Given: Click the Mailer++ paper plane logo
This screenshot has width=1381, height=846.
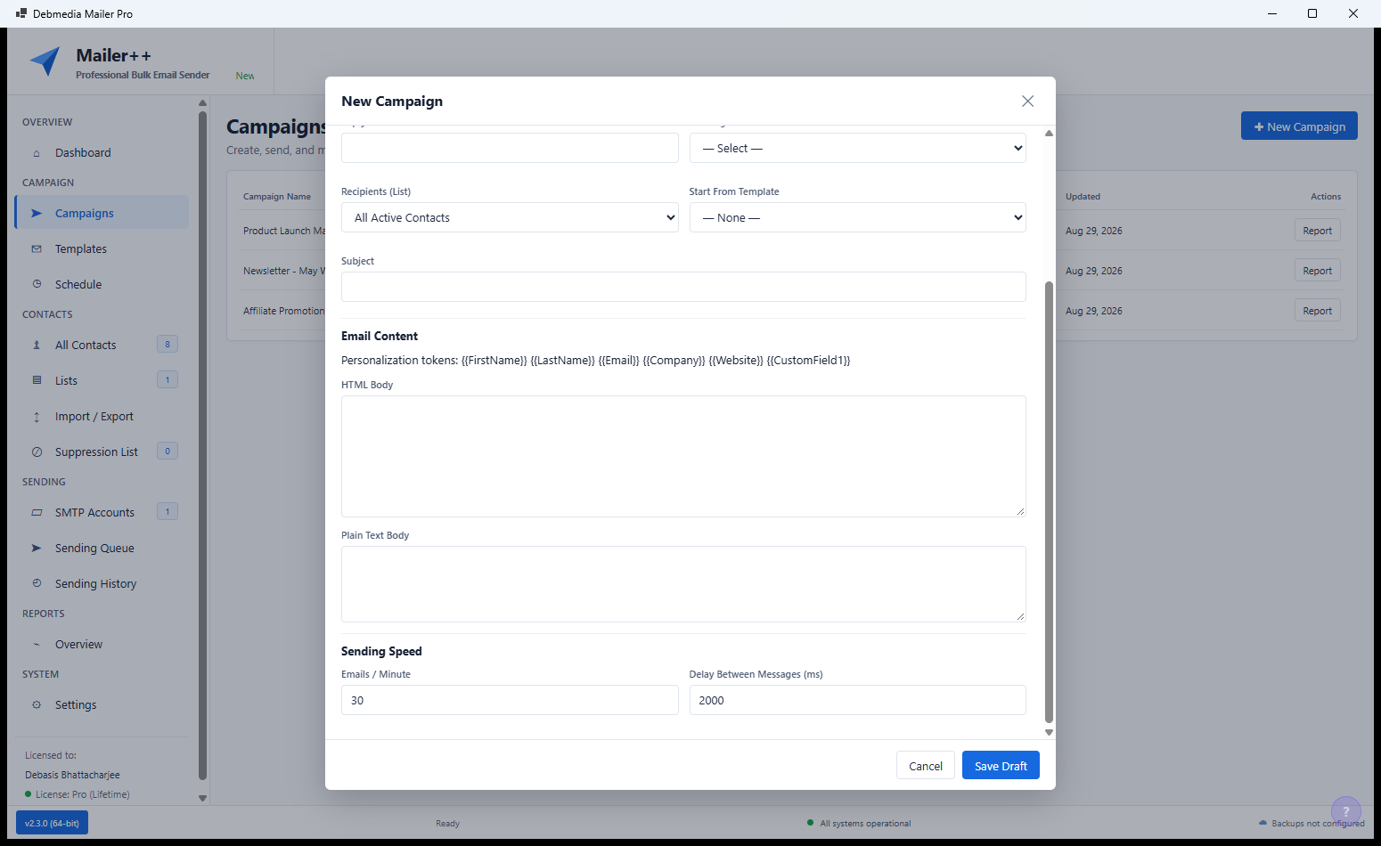Looking at the screenshot, I should [45, 61].
